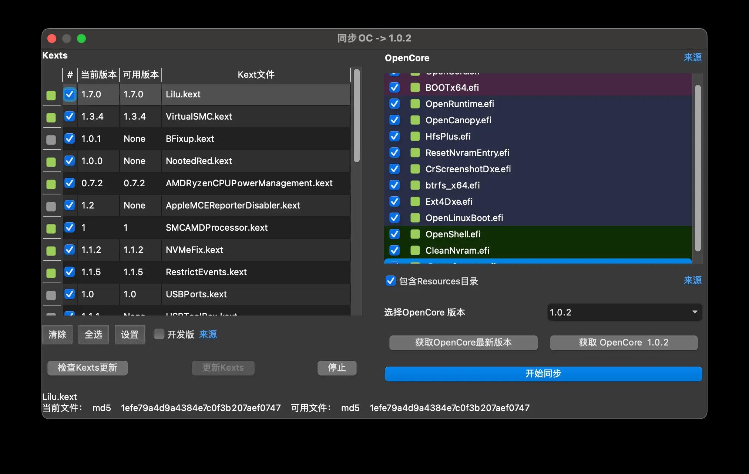Viewport: 749px width, 474px height.
Task: Click the green status square beside Lilu.kext
Action: point(51,96)
